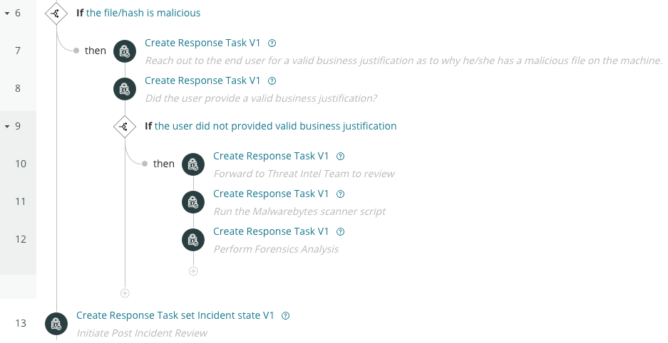The width and height of the screenshot is (668, 343).
Task: Open help icon beside step 7 task title
Action: coord(272,43)
